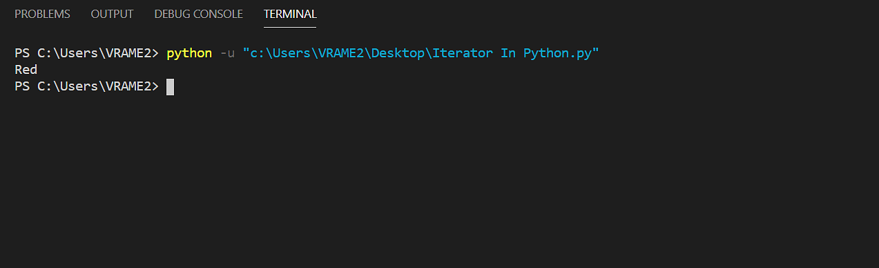
Task: Click the underline beneath the TERMINAL tab
Action: (x=290, y=27)
